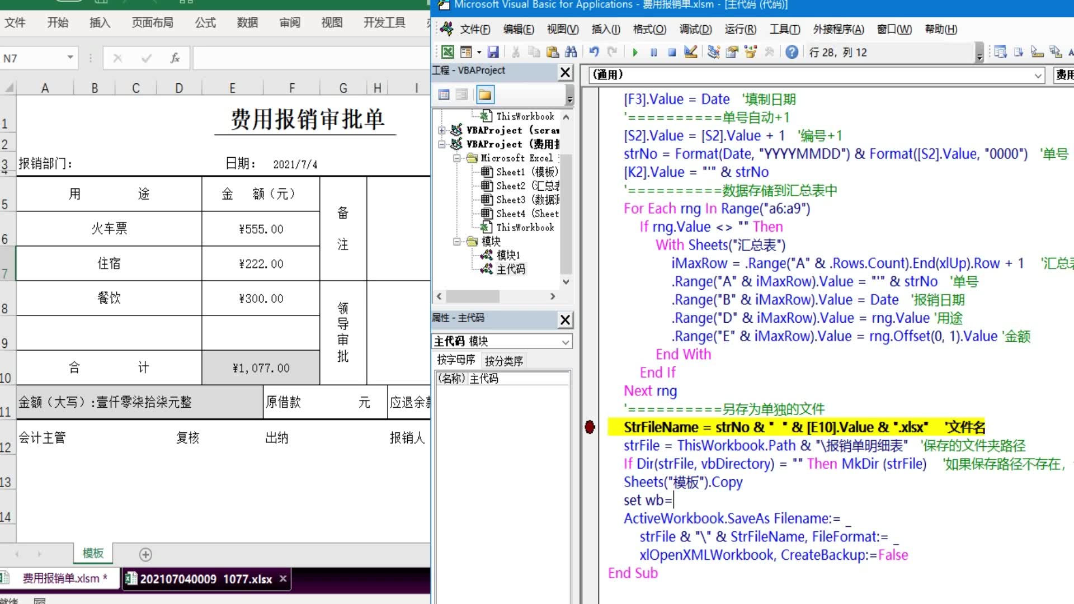Open the 运行(R) menu in VBA editor
This screenshot has height=604, width=1074.
(741, 29)
